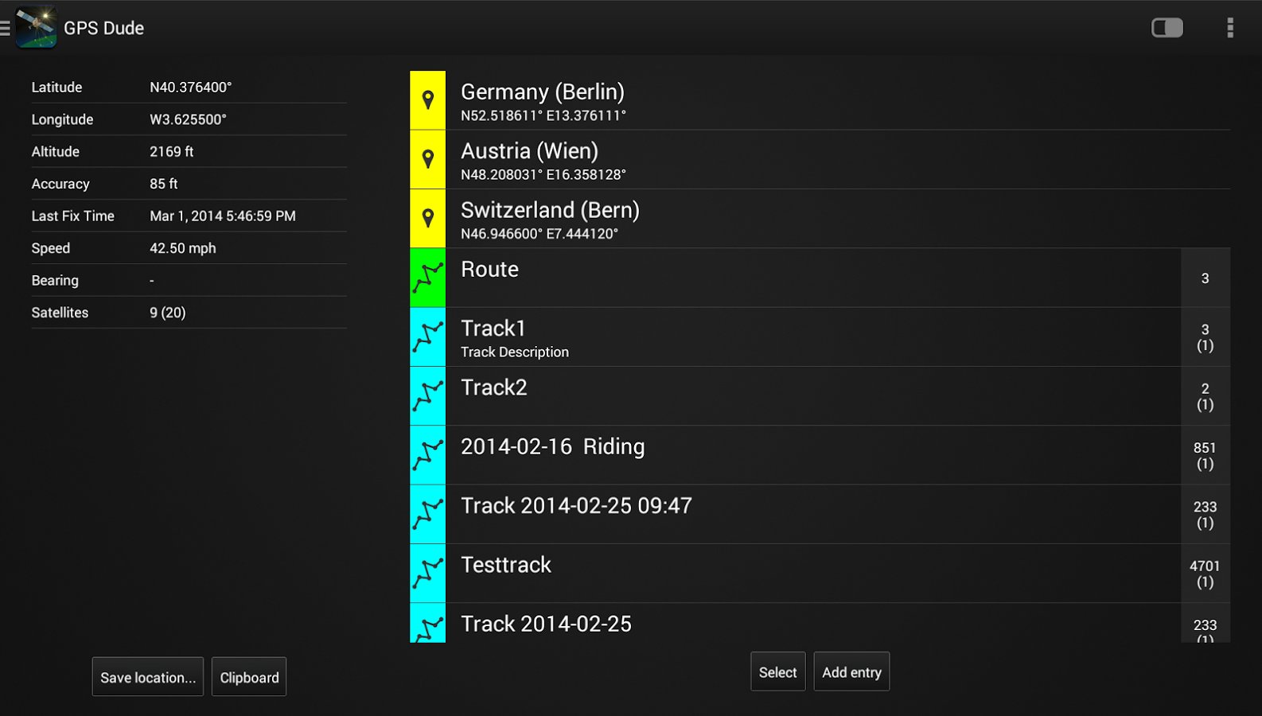This screenshot has width=1262, height=716.
Task: Click the track icon for the last Track 2014-02-25 row
Action: tap(428, 623)
